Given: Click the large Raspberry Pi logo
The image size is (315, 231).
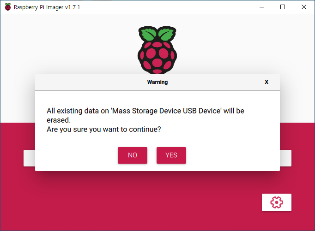Looking at the screenshot, I should 157,50.
